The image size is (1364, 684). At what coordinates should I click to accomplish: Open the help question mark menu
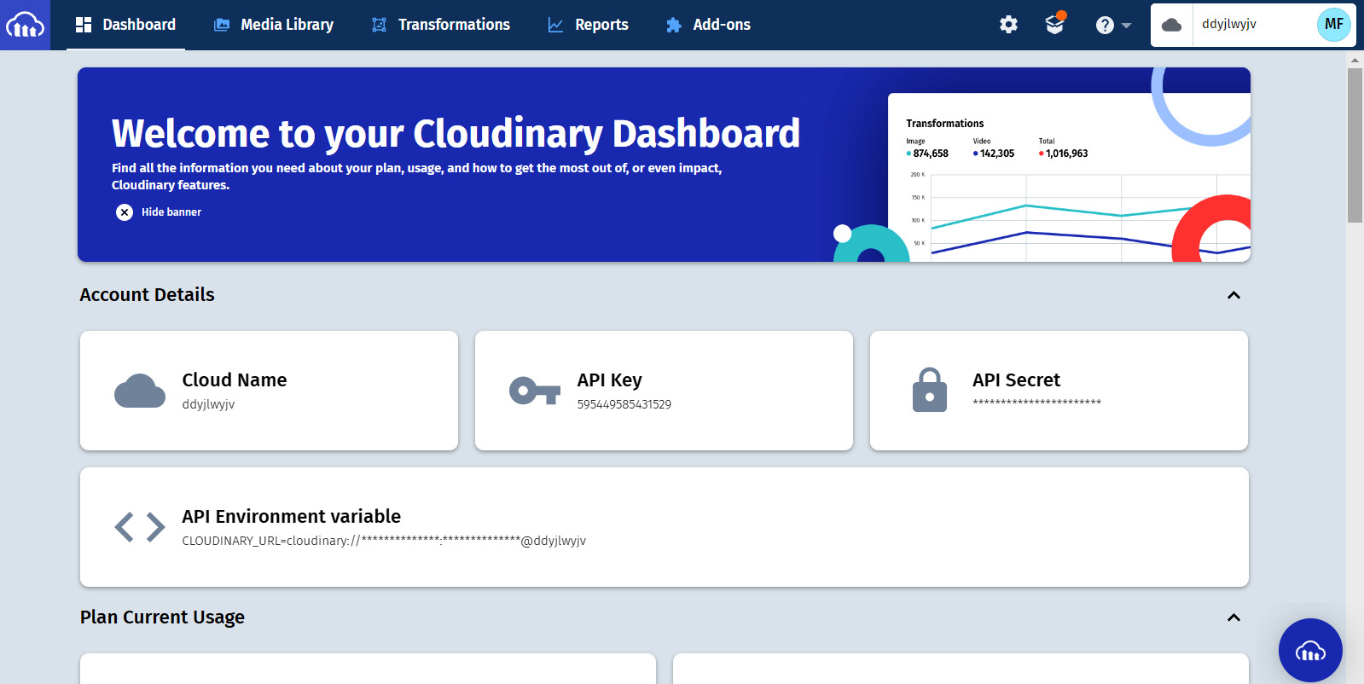(1112, 26)
